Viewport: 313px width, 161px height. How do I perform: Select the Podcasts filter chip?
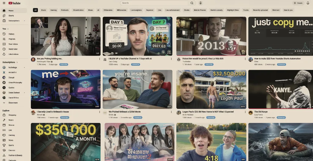point(65,10)
